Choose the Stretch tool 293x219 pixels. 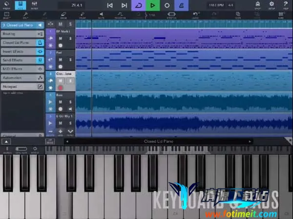click(x=171, y=15)
